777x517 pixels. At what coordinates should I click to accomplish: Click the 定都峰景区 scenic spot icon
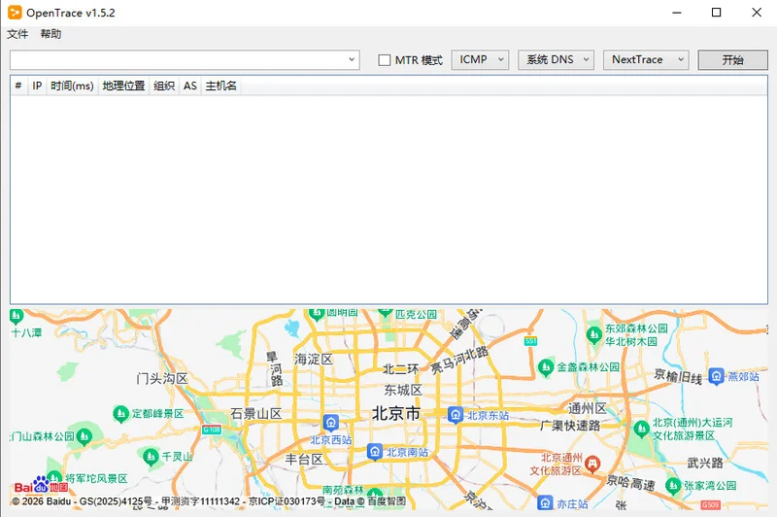(120, 413)
